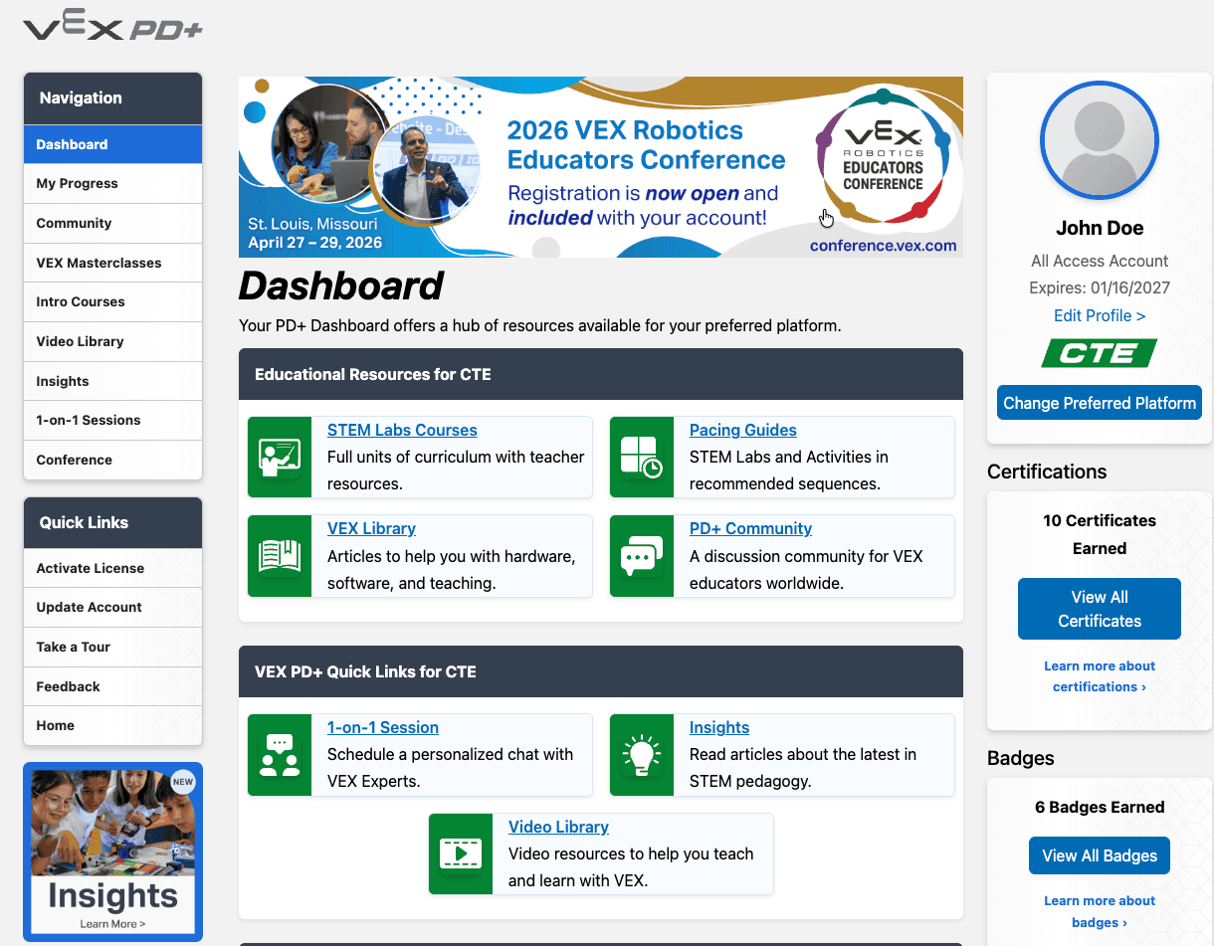Click the PD+ Community chat bubbles icon

click(x=642, y=556)
